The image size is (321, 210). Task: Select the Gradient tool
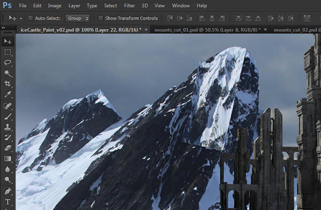[8, 159]
